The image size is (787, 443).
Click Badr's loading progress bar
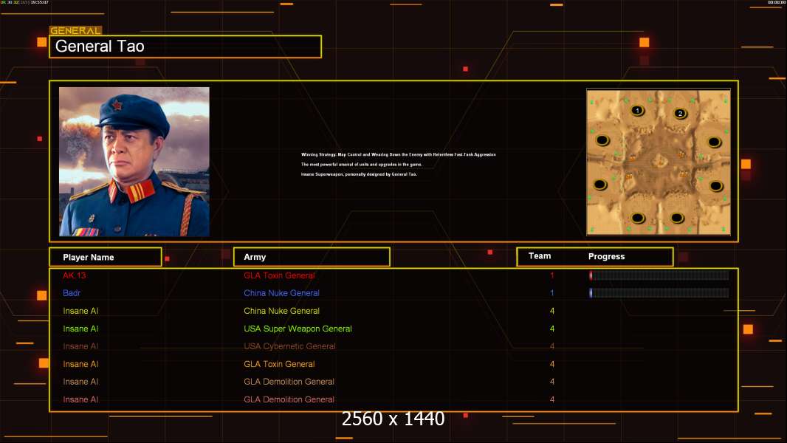coord(659,292)
